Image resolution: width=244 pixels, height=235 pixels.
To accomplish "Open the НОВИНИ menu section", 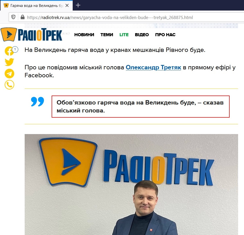I will coord(84,35).
